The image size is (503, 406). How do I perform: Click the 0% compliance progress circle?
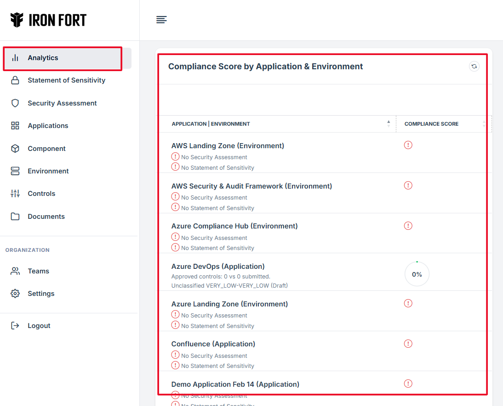tap(417, 274)
